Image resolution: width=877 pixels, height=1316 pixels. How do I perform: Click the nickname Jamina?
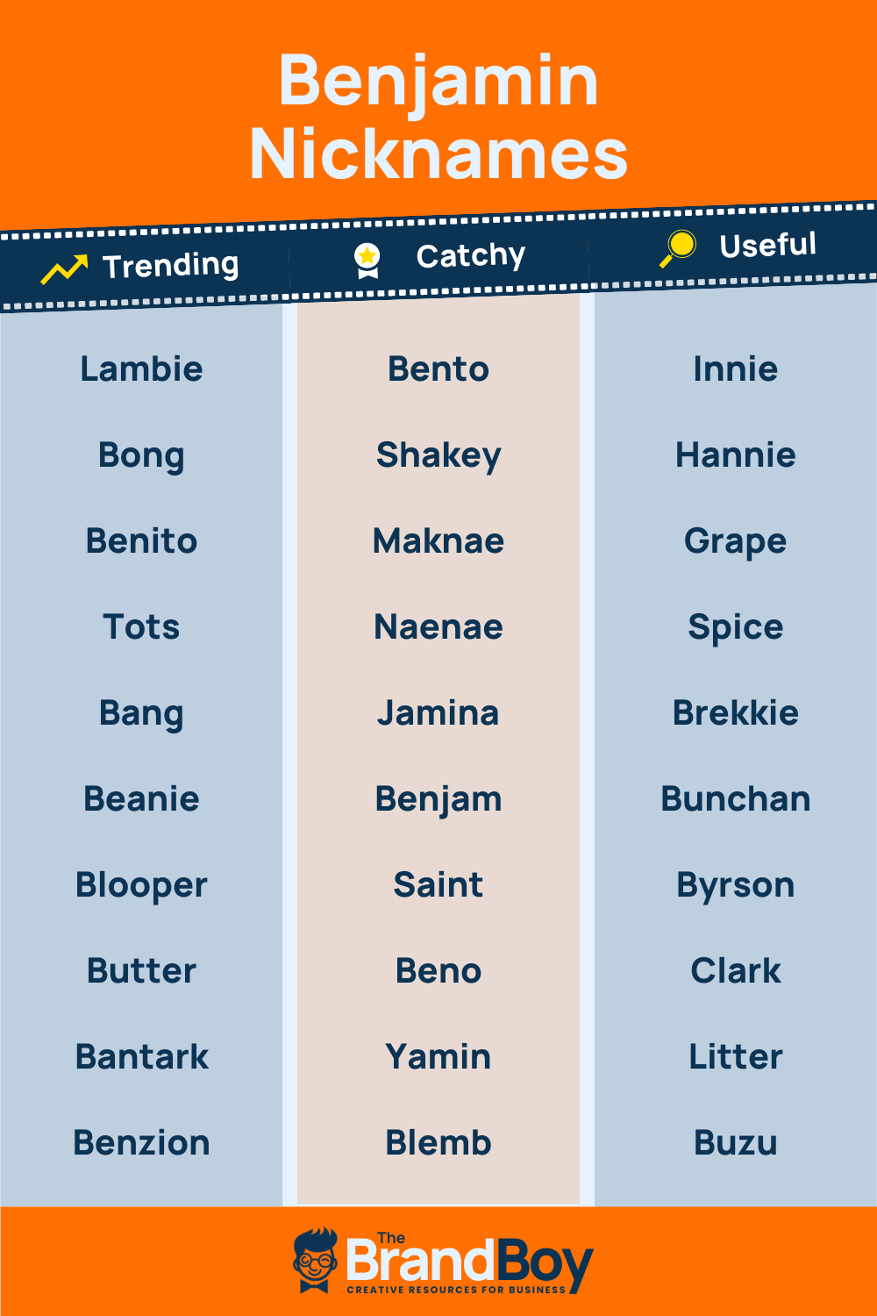pyautogui.click(x=438, y=713)
